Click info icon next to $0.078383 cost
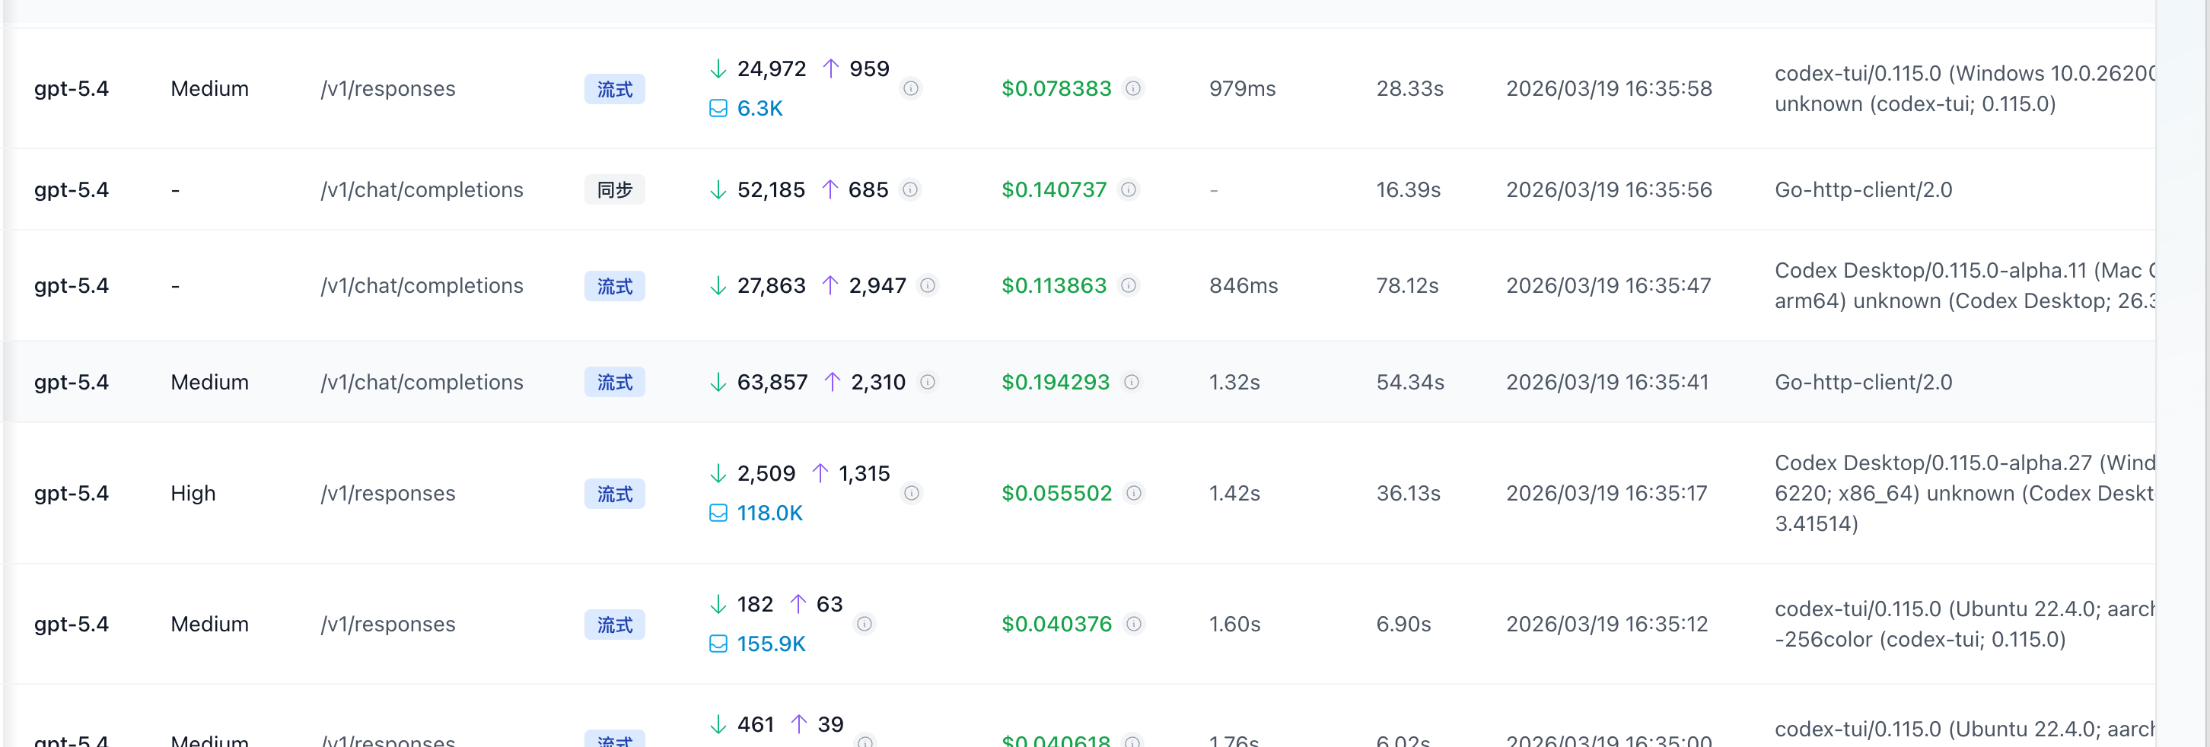The image size is (2210, 747). pyautogui.click(x=1132, y=88)
